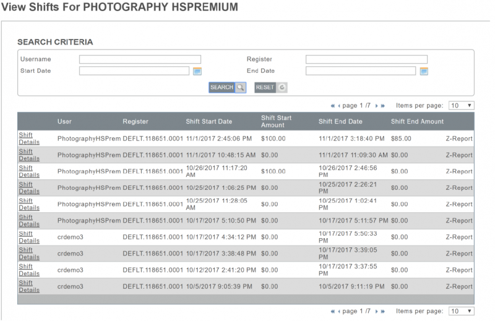Open Shift Details for 11/1/2017 2:45:06 PM shift

(x=26, y=138)
